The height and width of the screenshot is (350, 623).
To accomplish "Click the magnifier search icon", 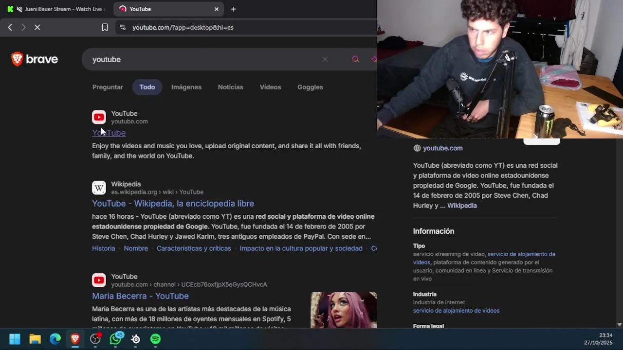I will (356, 59).
